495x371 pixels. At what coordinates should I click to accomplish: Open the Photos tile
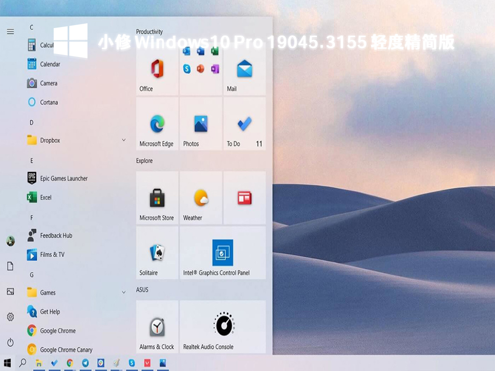click(201, 124)
